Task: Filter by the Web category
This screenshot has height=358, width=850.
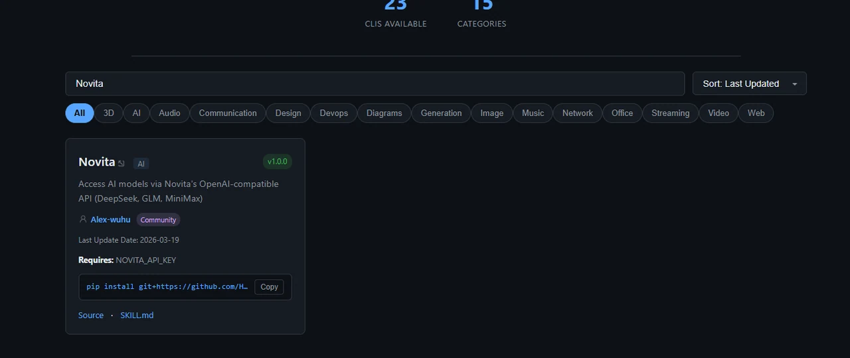Action: 756,113
